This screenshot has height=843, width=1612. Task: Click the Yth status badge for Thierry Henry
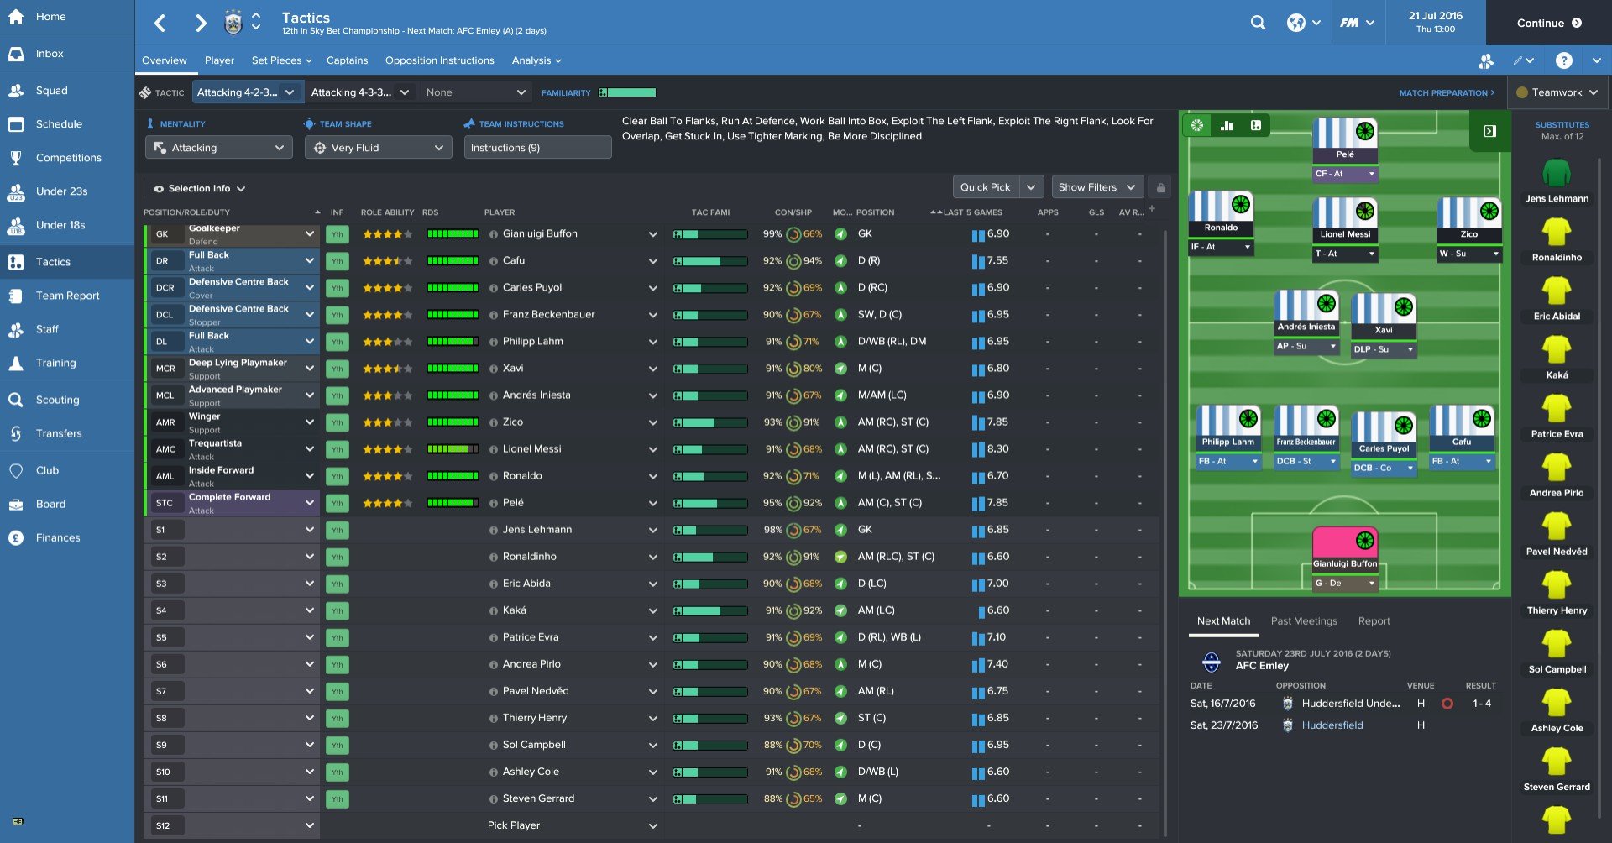[337, 718]
